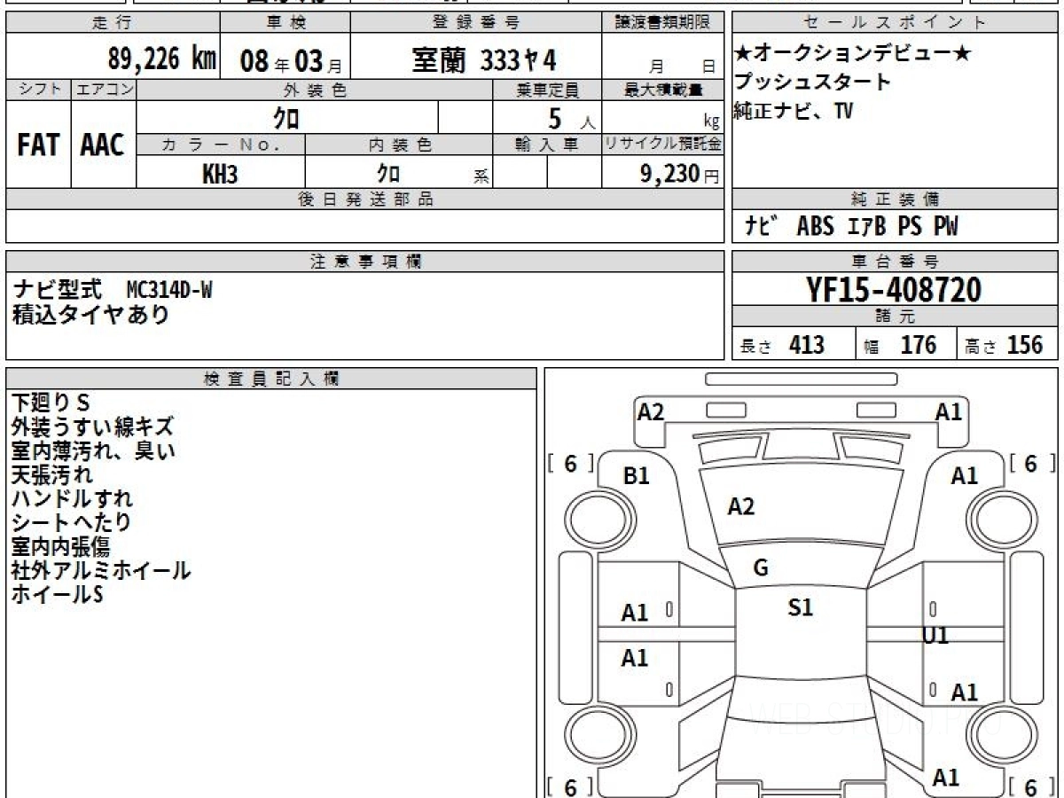
Task: Select the AAC air conditioner value
Action: point(103,145)
